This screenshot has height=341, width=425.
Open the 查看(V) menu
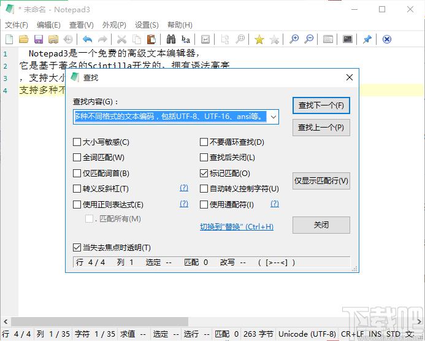coord(82,25)
